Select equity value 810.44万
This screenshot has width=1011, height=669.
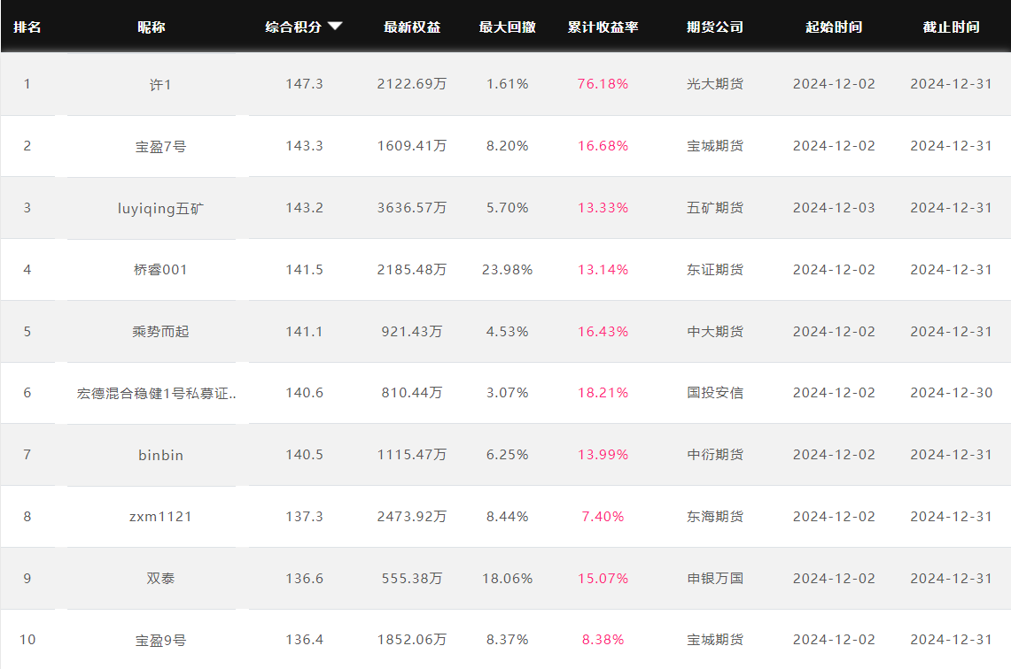(412, 392)
